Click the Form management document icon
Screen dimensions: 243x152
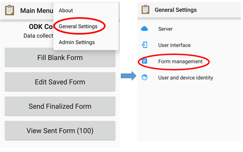click(145, 61)
